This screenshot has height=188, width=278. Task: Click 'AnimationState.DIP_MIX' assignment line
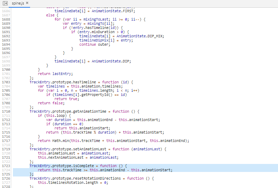122,36
